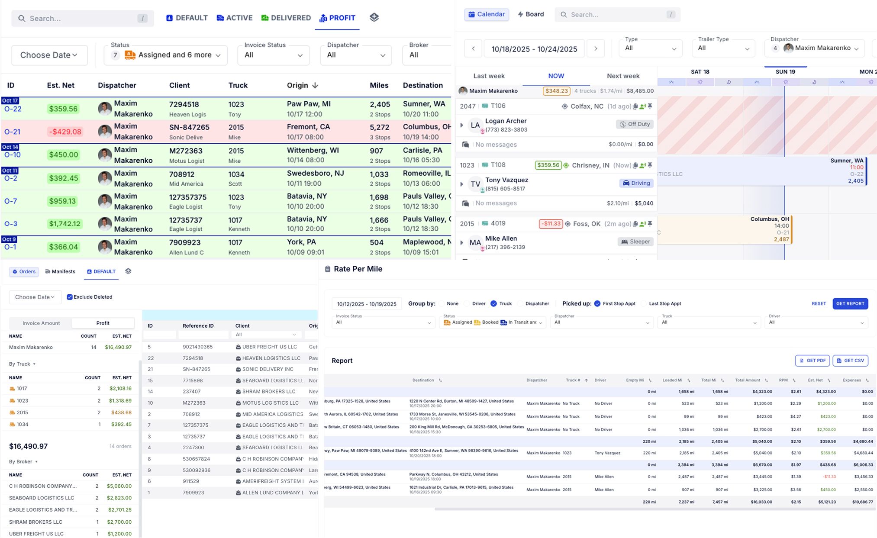Click the Origin column sort arrow
The height and width of the screenshot is (538, 877).
point(315,85)
